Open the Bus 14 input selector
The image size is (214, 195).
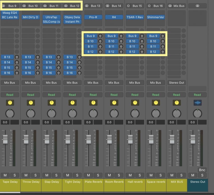116,6
